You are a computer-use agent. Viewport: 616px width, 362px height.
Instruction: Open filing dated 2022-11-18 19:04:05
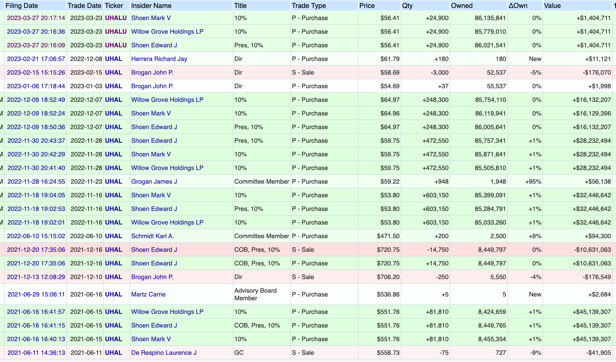pyautogui.click(x=36, y=195)
